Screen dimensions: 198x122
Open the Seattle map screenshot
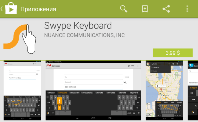point(164,90)
